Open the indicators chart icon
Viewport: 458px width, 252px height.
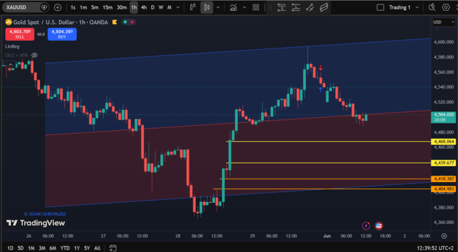233,7
